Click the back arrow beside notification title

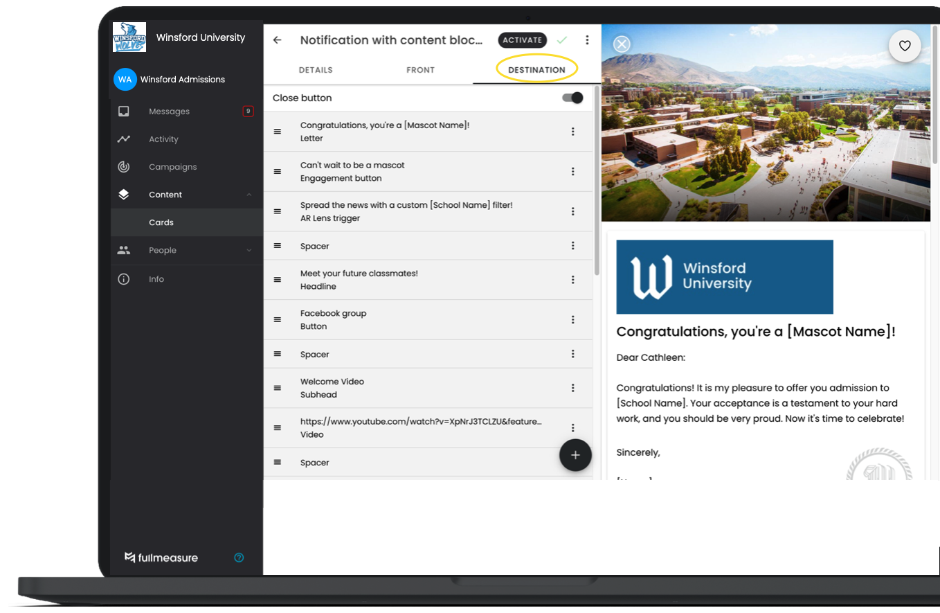pos(278,40)
